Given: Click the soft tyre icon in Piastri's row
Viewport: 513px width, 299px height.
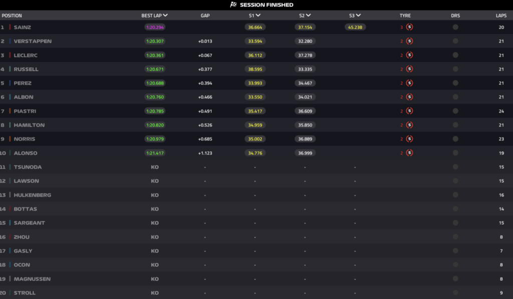Looking at the screenshot, I should (409, 111).
